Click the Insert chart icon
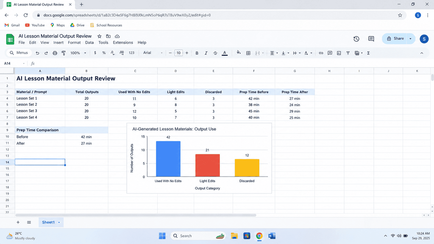This screenshot has width=434, height=244. point(339,53)
